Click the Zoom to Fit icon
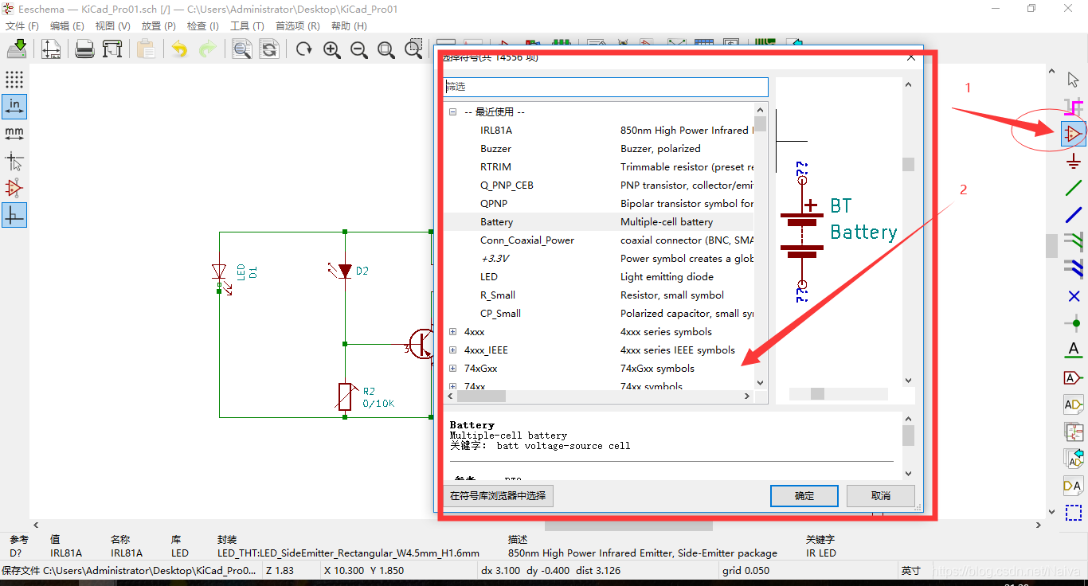Image resolution: width=1088 pixels, height=586 pixels. click(386, 49)
